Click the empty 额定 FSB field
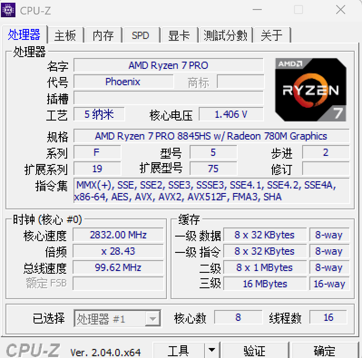This screenshot has height=358, width=362. pyautogui.click(x=118, y=284)
